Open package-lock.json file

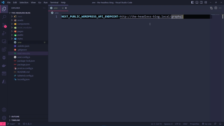pos(28,61)
